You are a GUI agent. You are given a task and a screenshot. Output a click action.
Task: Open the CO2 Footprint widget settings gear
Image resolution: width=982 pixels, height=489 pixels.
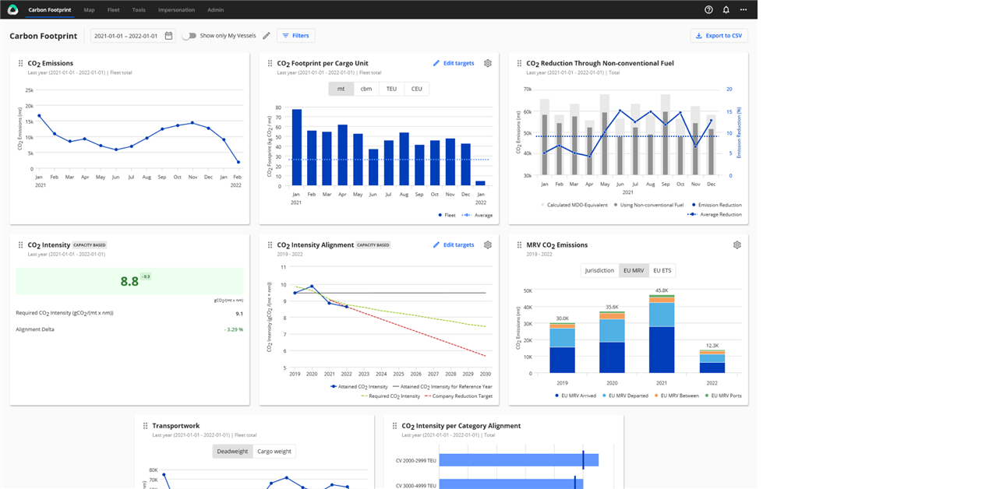point(488,63)
